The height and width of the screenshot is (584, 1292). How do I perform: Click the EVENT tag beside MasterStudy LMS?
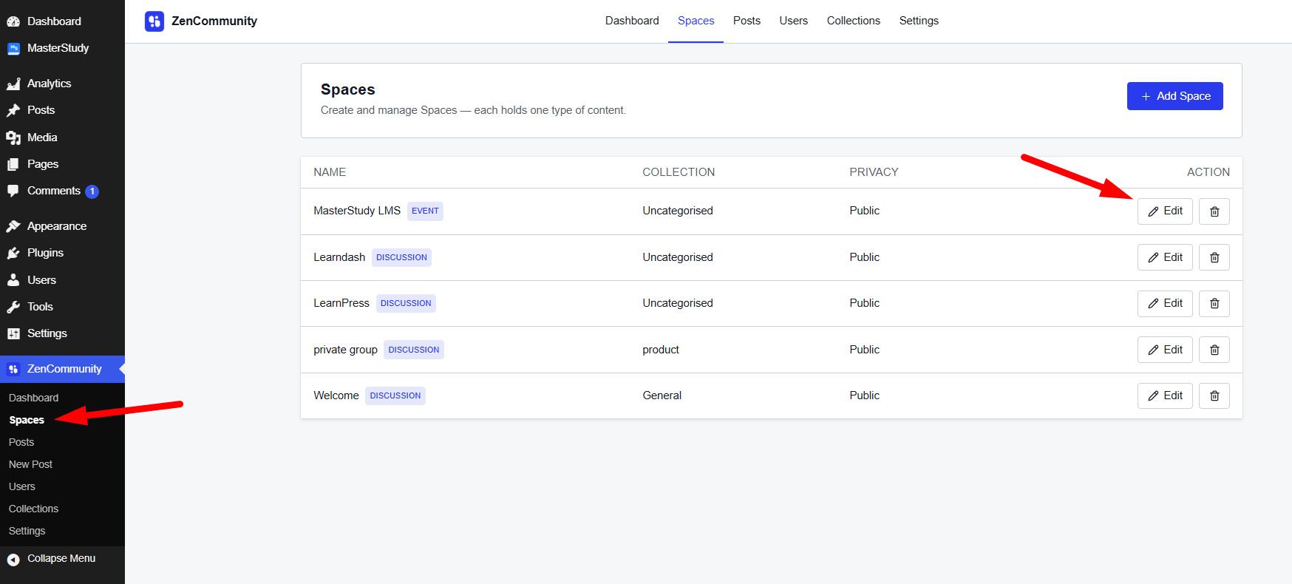[425, 211]
